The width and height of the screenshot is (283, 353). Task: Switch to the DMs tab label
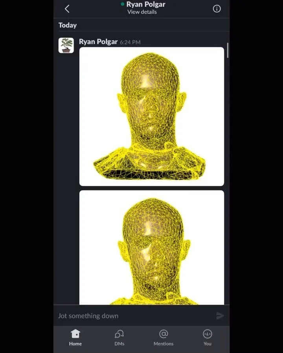point(119,344)
